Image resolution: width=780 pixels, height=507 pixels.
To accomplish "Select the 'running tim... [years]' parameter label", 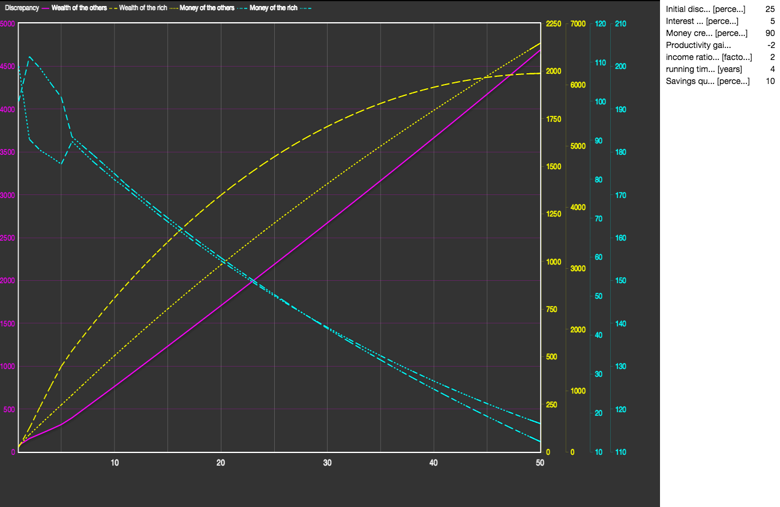I will 704,69.
